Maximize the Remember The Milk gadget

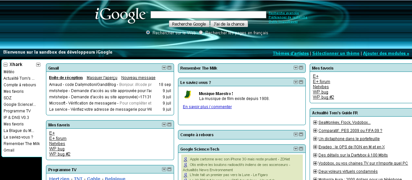301,68
